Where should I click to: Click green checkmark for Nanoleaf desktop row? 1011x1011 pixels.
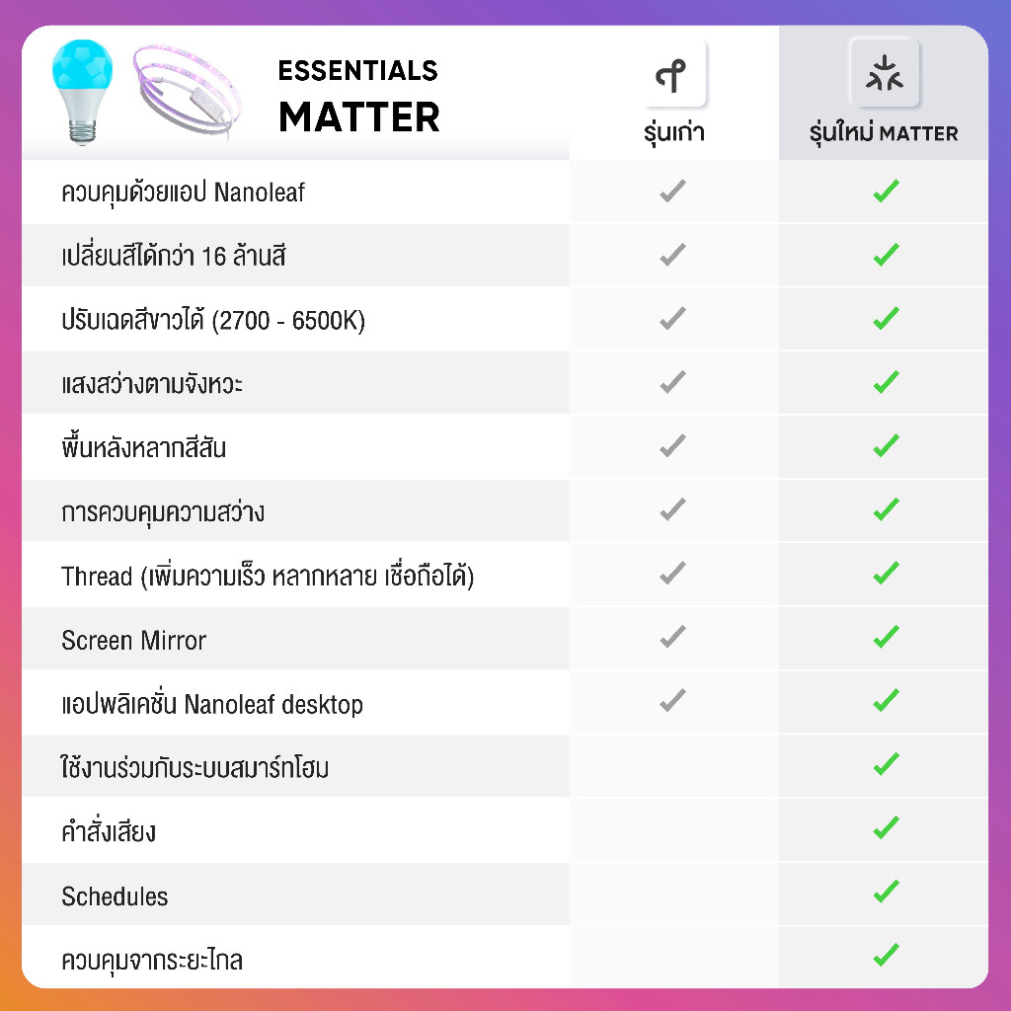click(886, 701)
